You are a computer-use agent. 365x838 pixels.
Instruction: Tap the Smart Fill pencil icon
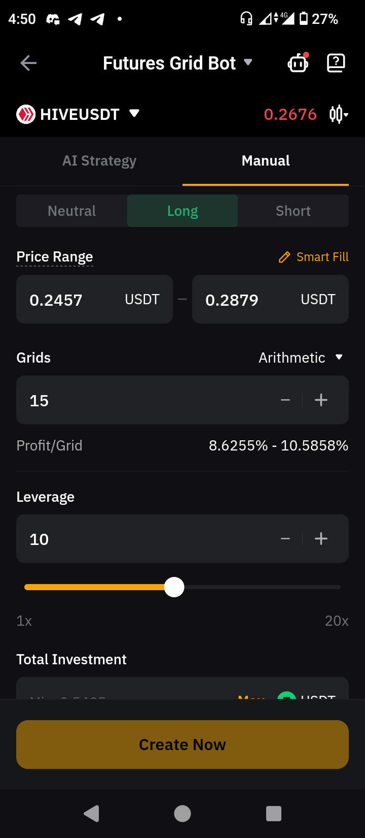(x=284, y=257)
